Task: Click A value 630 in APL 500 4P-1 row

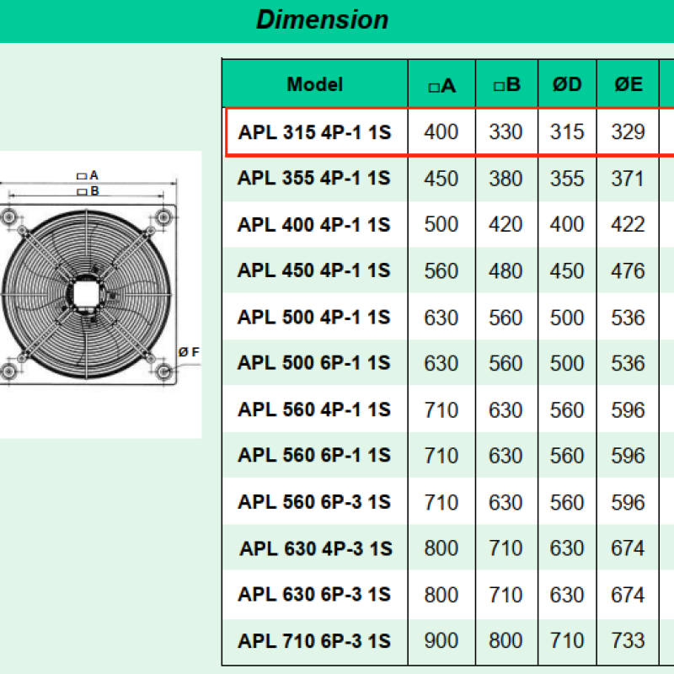Action: [x=441, y=318]
